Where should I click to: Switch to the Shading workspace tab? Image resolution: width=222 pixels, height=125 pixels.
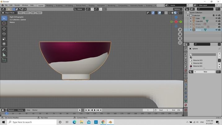coord(91,6)
